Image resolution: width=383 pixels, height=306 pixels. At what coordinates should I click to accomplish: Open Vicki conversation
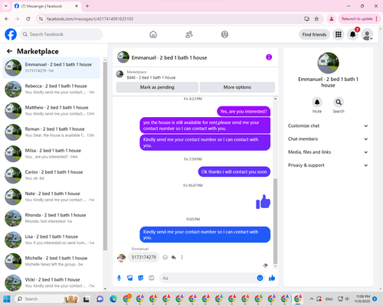51,282
